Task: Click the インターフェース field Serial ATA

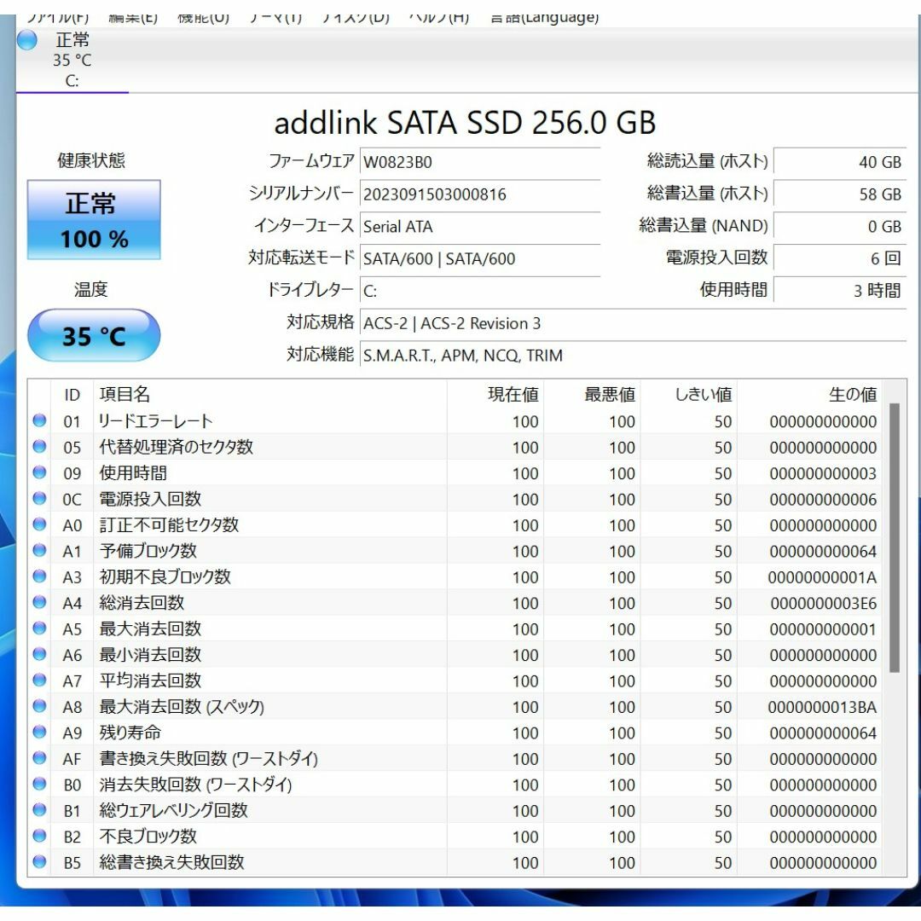Action: click(x=480, y=226)
